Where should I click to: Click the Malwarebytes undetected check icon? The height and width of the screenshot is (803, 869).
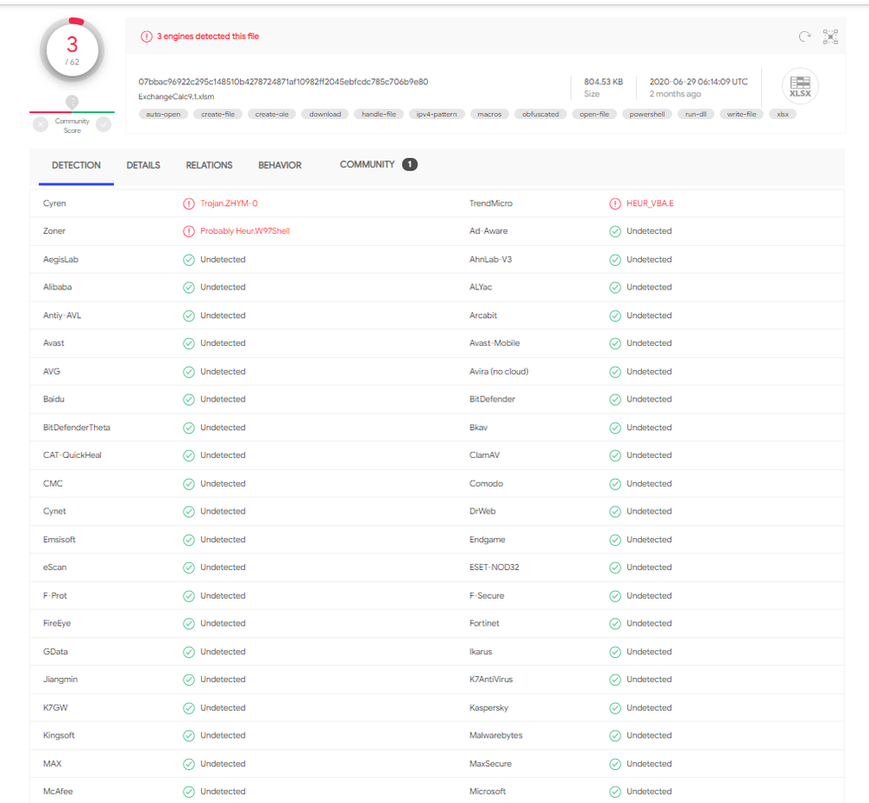coord(615,735)
